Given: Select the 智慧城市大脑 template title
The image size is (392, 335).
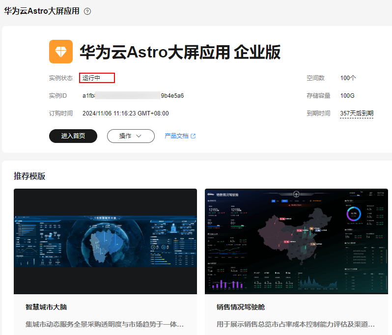Looking at the screenshot, I should click(x=46, y=307).
